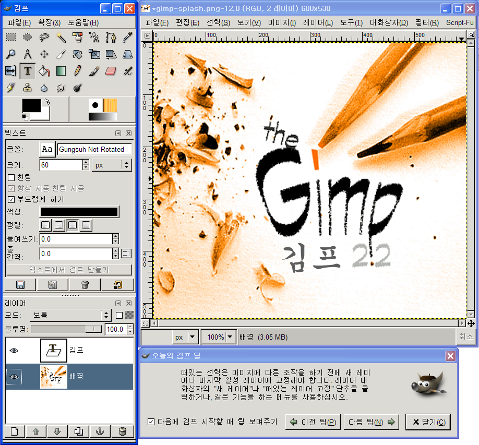479x445 pixels.
Task: Select the Crop knife tool
Action: [x=61, y=54]
